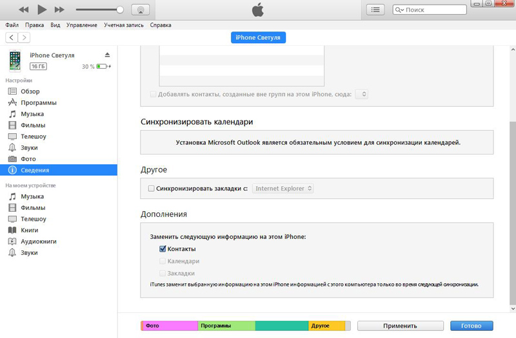Toggle Добавлять контакты, созданные вне групп checkbox
The image size is (516, 338).
153,94
